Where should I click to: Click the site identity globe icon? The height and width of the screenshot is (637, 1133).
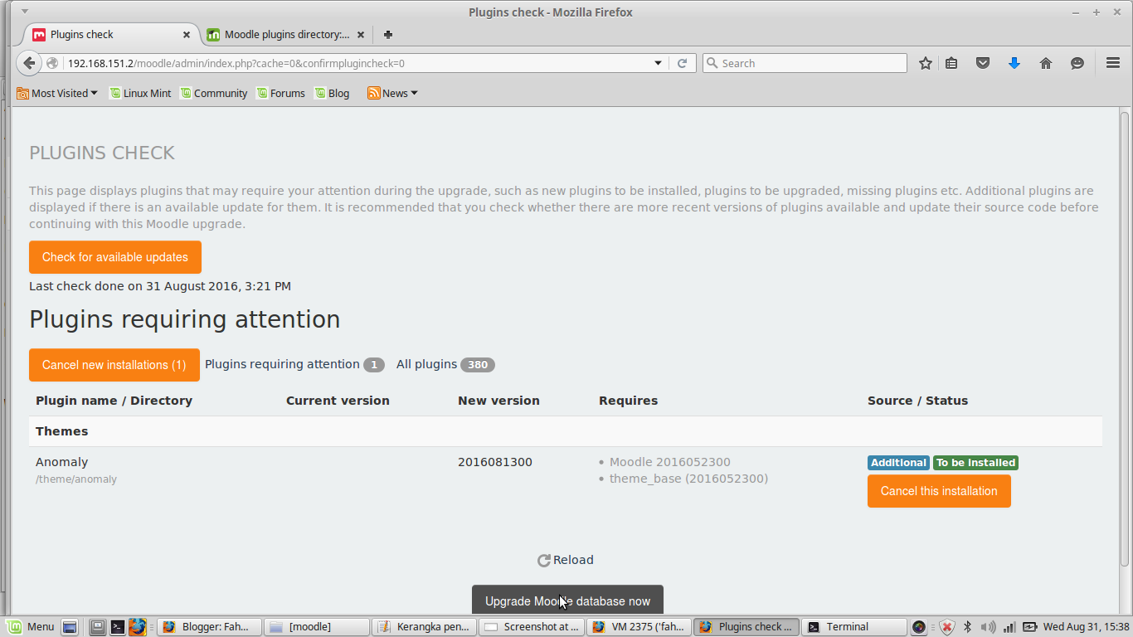tap(52, 63)
